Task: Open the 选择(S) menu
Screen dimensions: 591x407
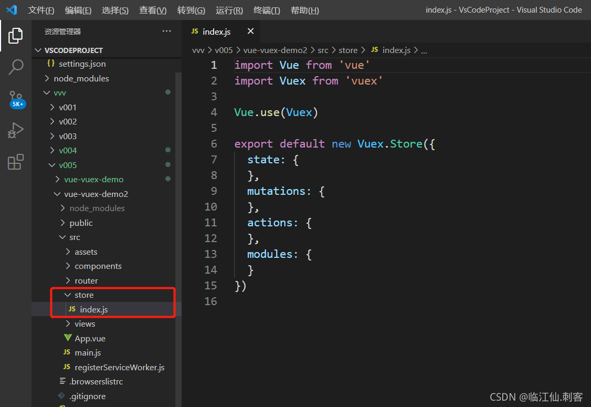Action: point(115,10)
